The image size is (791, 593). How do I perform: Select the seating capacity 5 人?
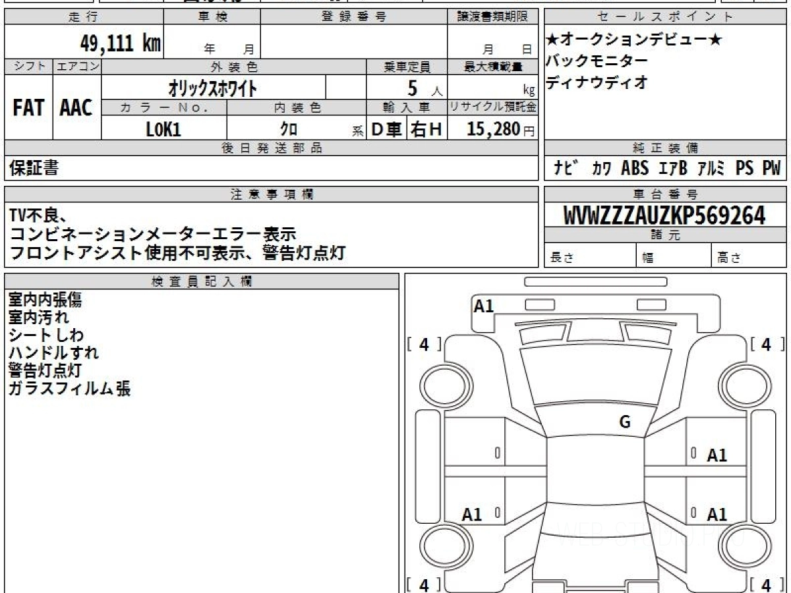(x=425, y=88)
